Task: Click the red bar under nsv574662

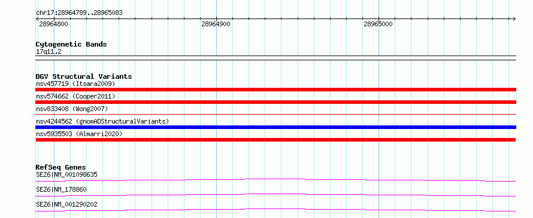Action: (275, 102)
